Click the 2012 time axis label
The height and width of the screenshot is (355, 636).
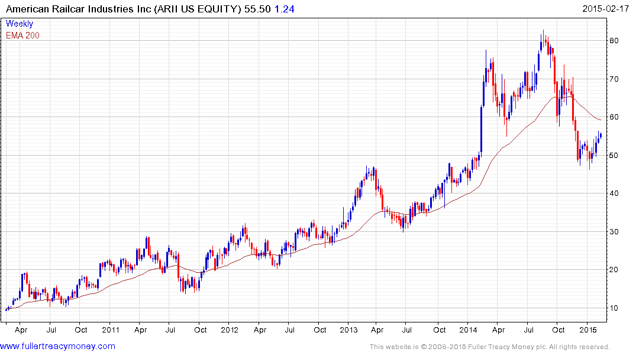point(230,330)
